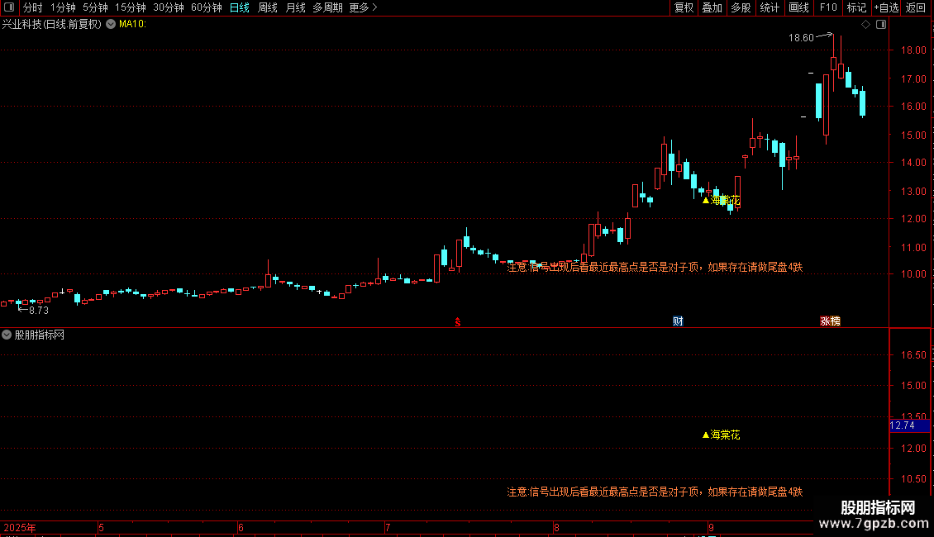Open the 复权 adjustment option
The image size is (934, 537).
click(x=684, y=7)
